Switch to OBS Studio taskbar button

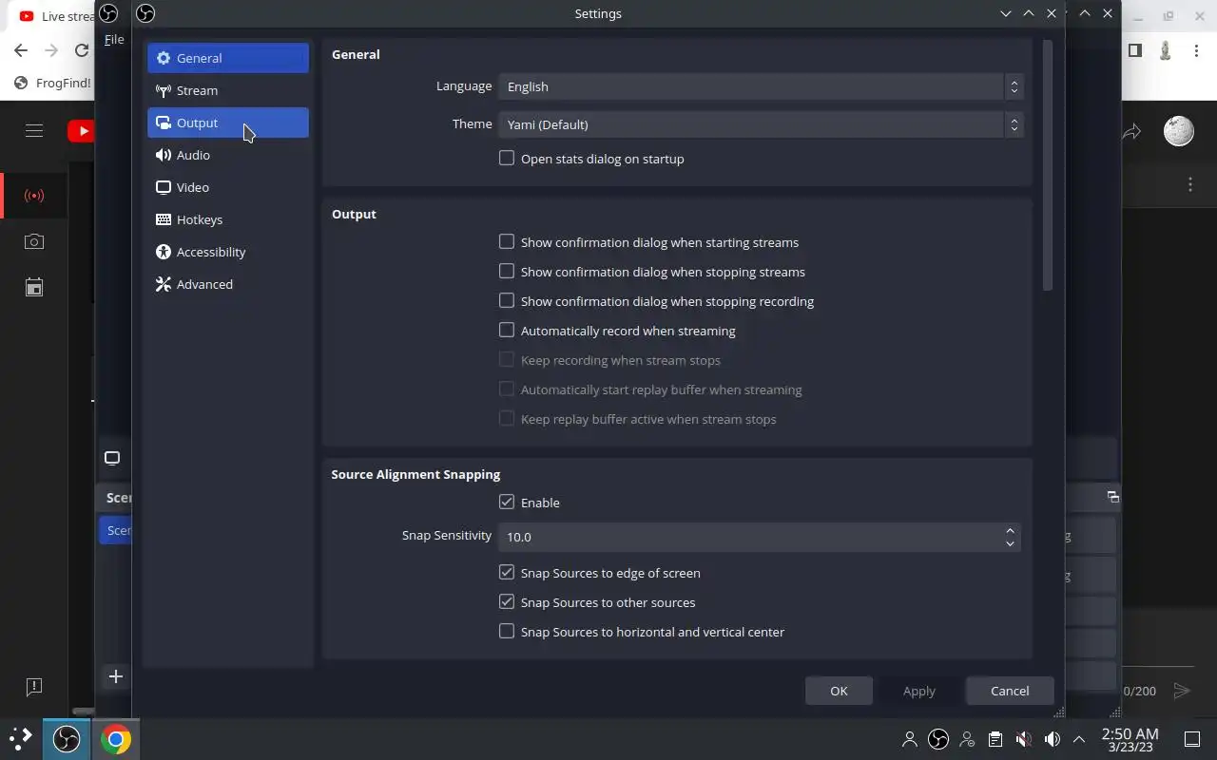(67, 738)
